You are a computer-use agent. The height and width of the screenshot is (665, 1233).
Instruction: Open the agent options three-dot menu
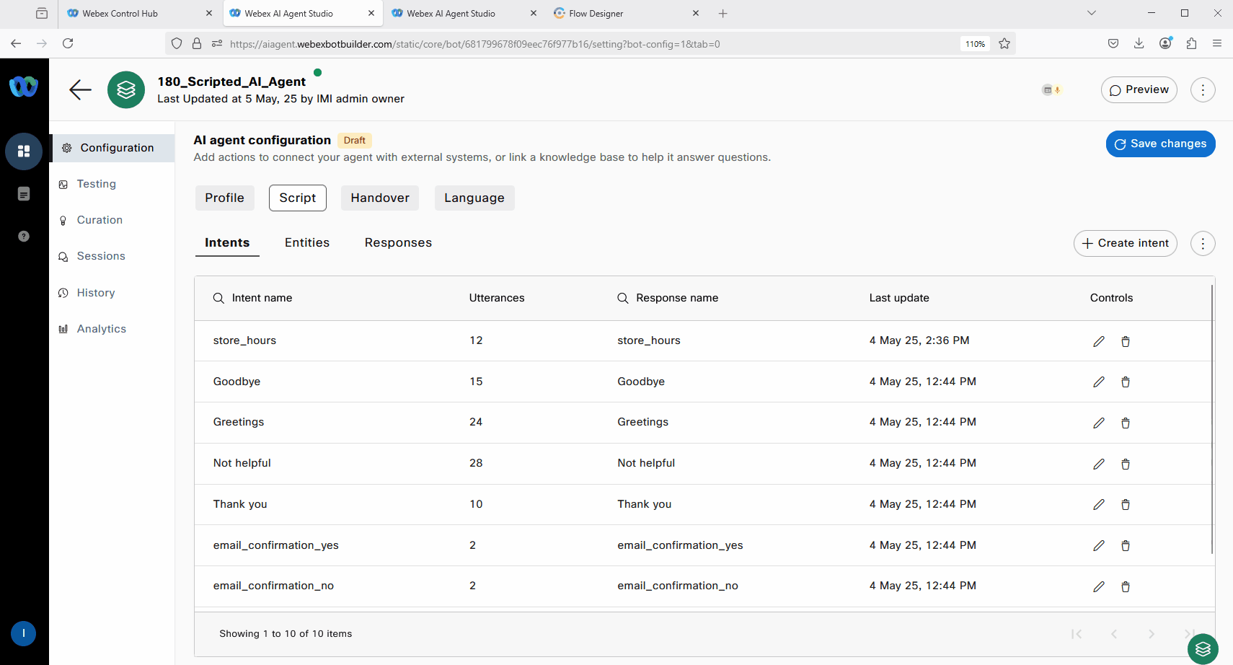[x=1202, y=90]
